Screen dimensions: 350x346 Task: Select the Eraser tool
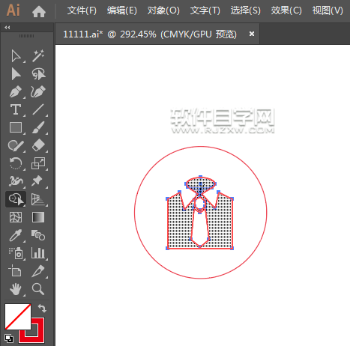coord(38,145)
